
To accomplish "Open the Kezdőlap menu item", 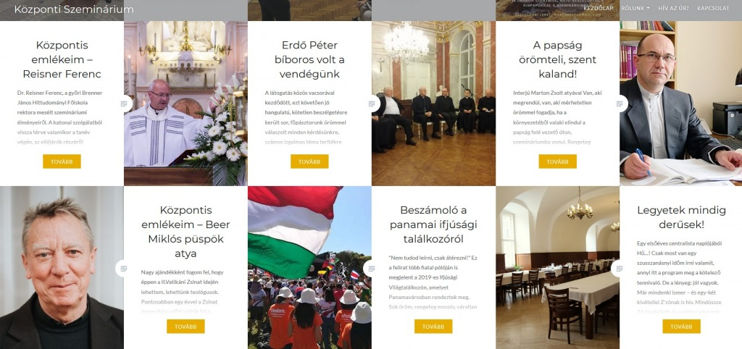I will [x=598, y=9].
